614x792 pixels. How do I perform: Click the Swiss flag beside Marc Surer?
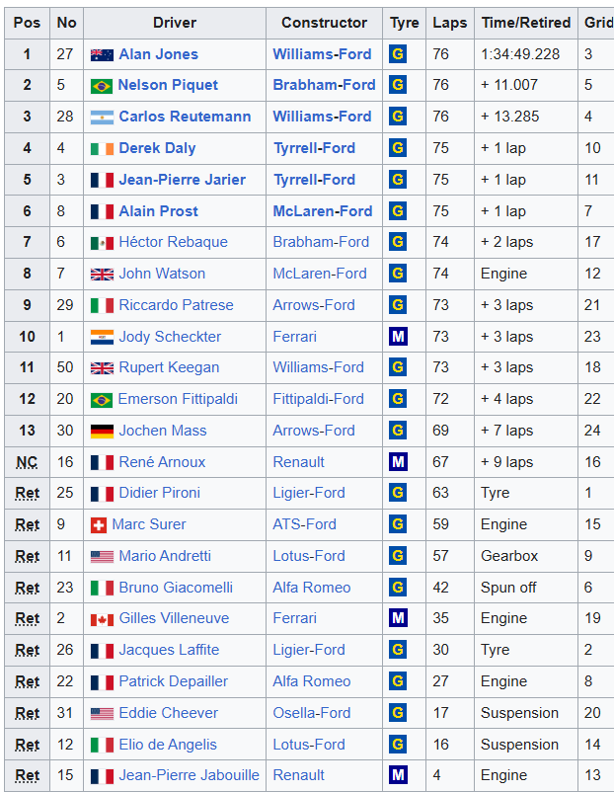coord(99,525)
